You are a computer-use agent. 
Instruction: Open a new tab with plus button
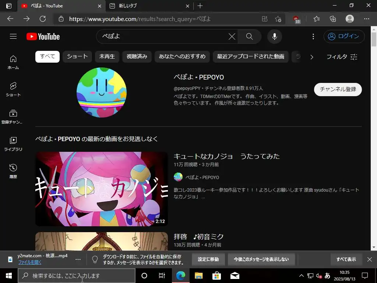(200, 6)
